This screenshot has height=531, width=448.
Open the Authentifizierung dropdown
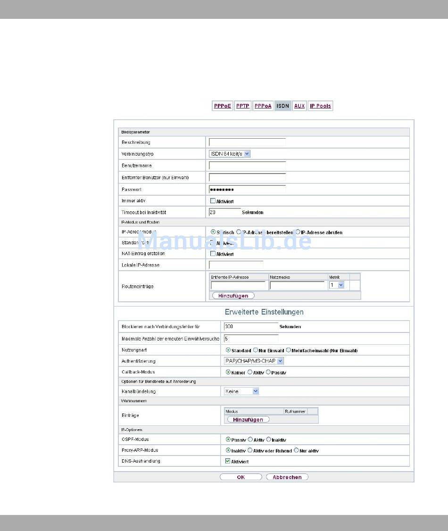pyautogui.click(x=254, y=361)
